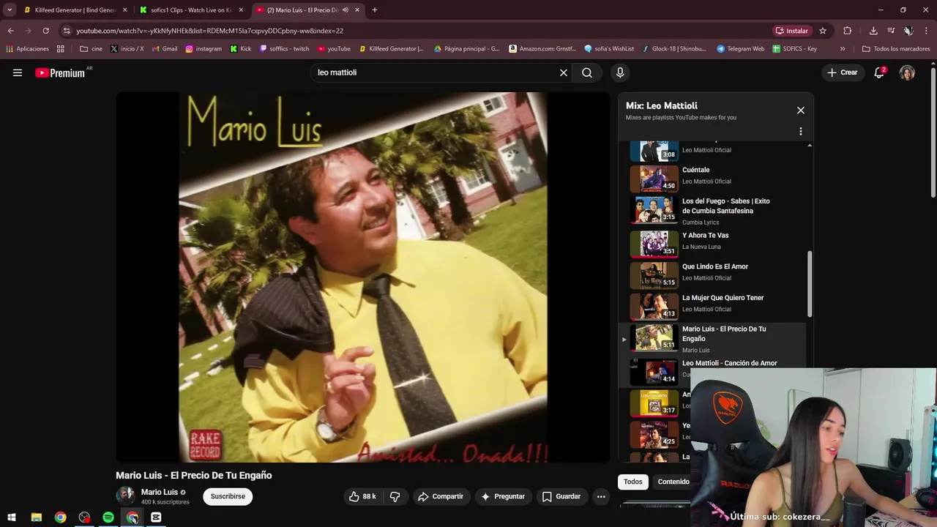Play Que Lindo Es El Amor item
This screenshot has width=937, height=527.
pyautogui.click(x=712, y=275)
